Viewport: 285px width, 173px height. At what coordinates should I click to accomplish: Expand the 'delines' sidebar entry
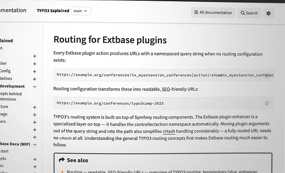click(34, 79)
